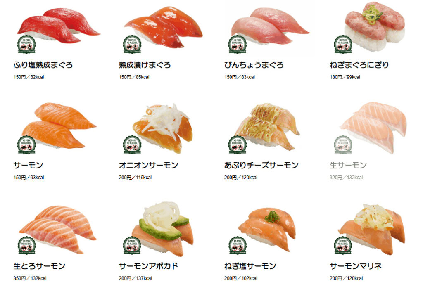Open the サーモン item title
The width and height of the screenshot is (423, 282).
pyautogui.click(x=29, y=165)
